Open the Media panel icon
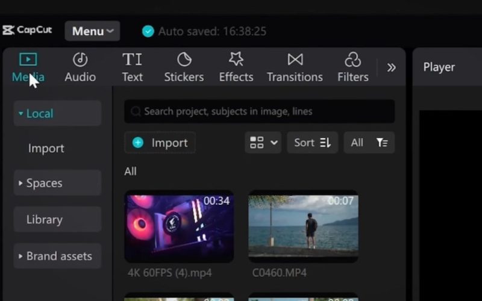 (x=28, y=60)
